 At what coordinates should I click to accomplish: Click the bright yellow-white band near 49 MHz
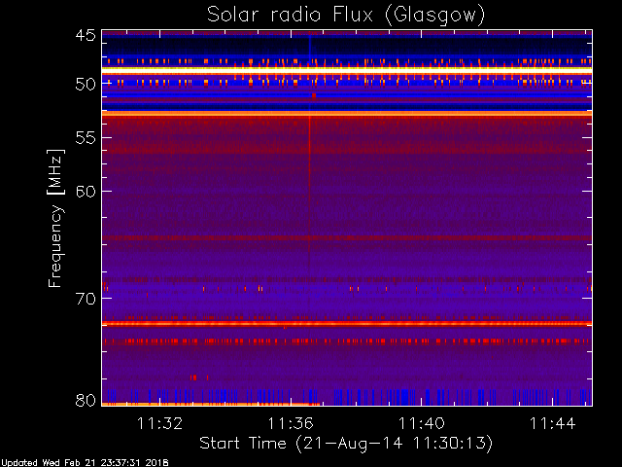(x=347, y=69)
